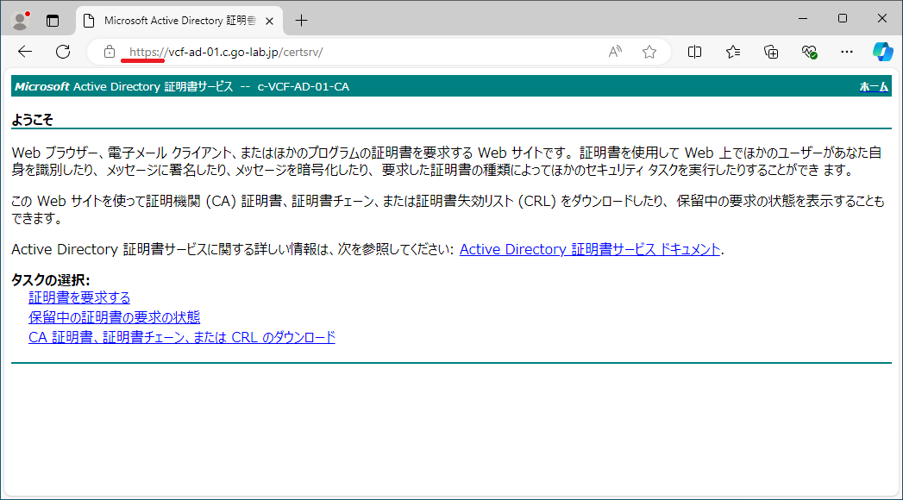Open CA 証明書、証明書チェーン、または CRL のダウンロード link
Image resolution: width=903 pixels, height=500 pixels.
click(182, 337)
